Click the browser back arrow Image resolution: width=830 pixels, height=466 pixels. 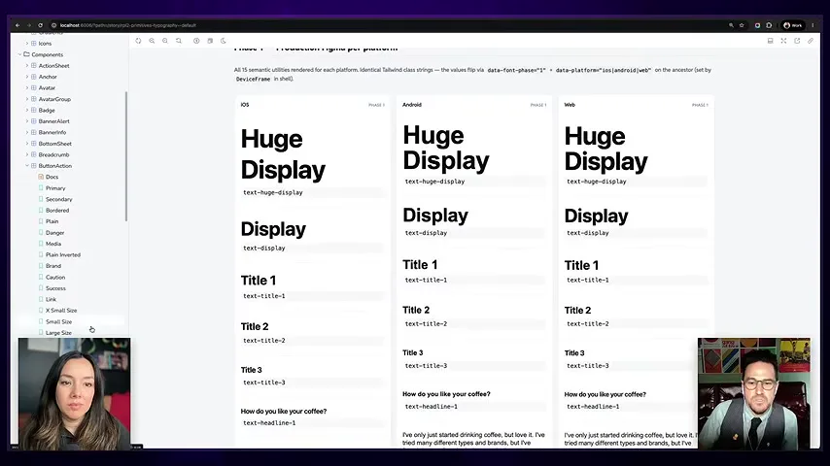coord(17,25)
